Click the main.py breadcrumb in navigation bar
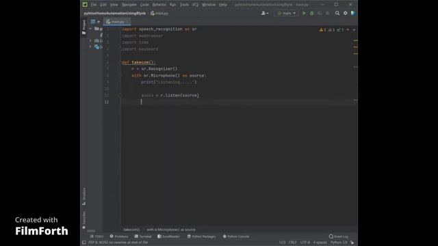Image resolution: width=438 pixels, height=246 pixels. 159,13
